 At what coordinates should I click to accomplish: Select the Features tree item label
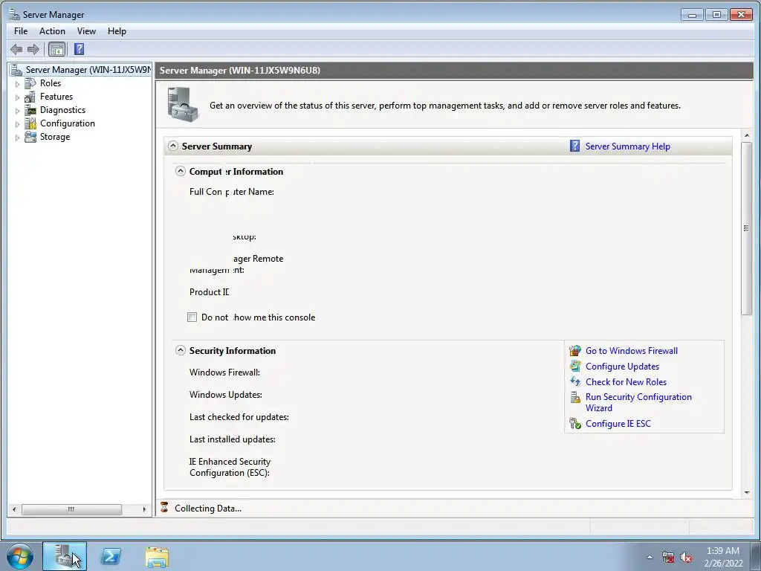[x=56, y=97]
